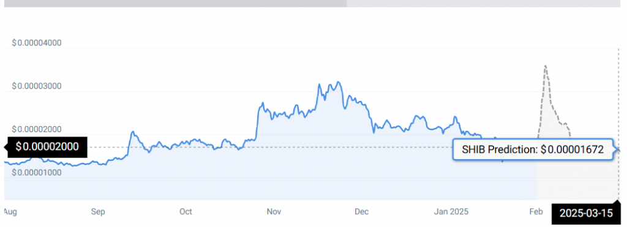Click the dashed prediction peak in February
The image size is (627, 227).
pos(545,66)
